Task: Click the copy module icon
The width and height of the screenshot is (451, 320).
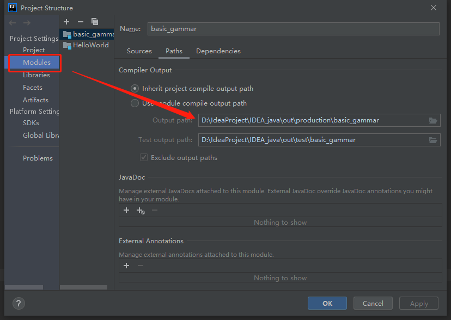Action: pyautogui.click(x=95, y=22)
